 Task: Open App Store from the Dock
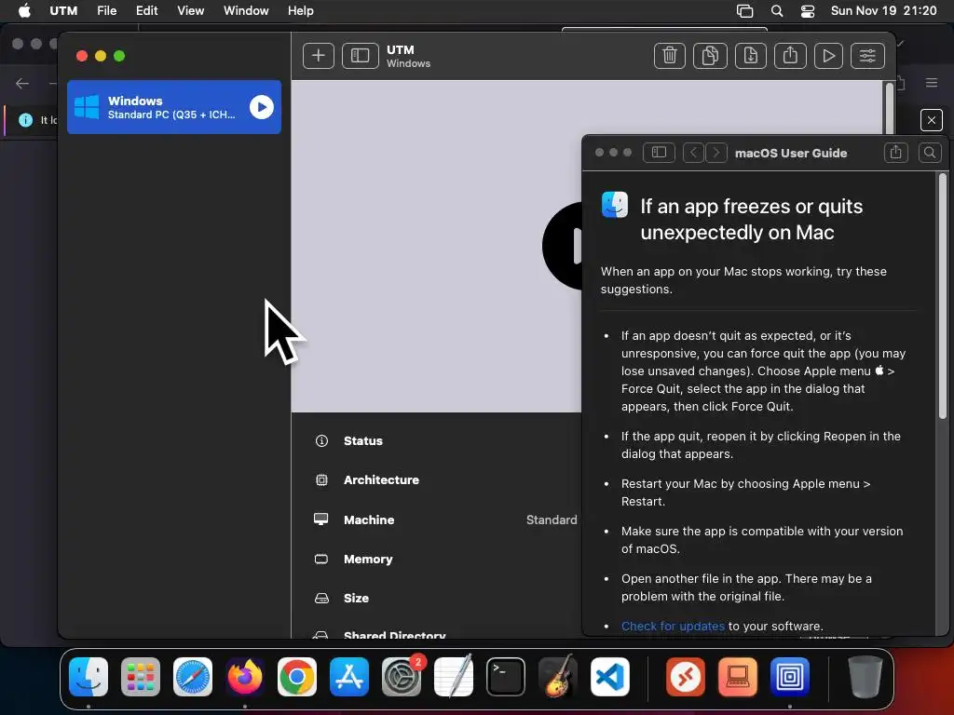pos(349,677)
